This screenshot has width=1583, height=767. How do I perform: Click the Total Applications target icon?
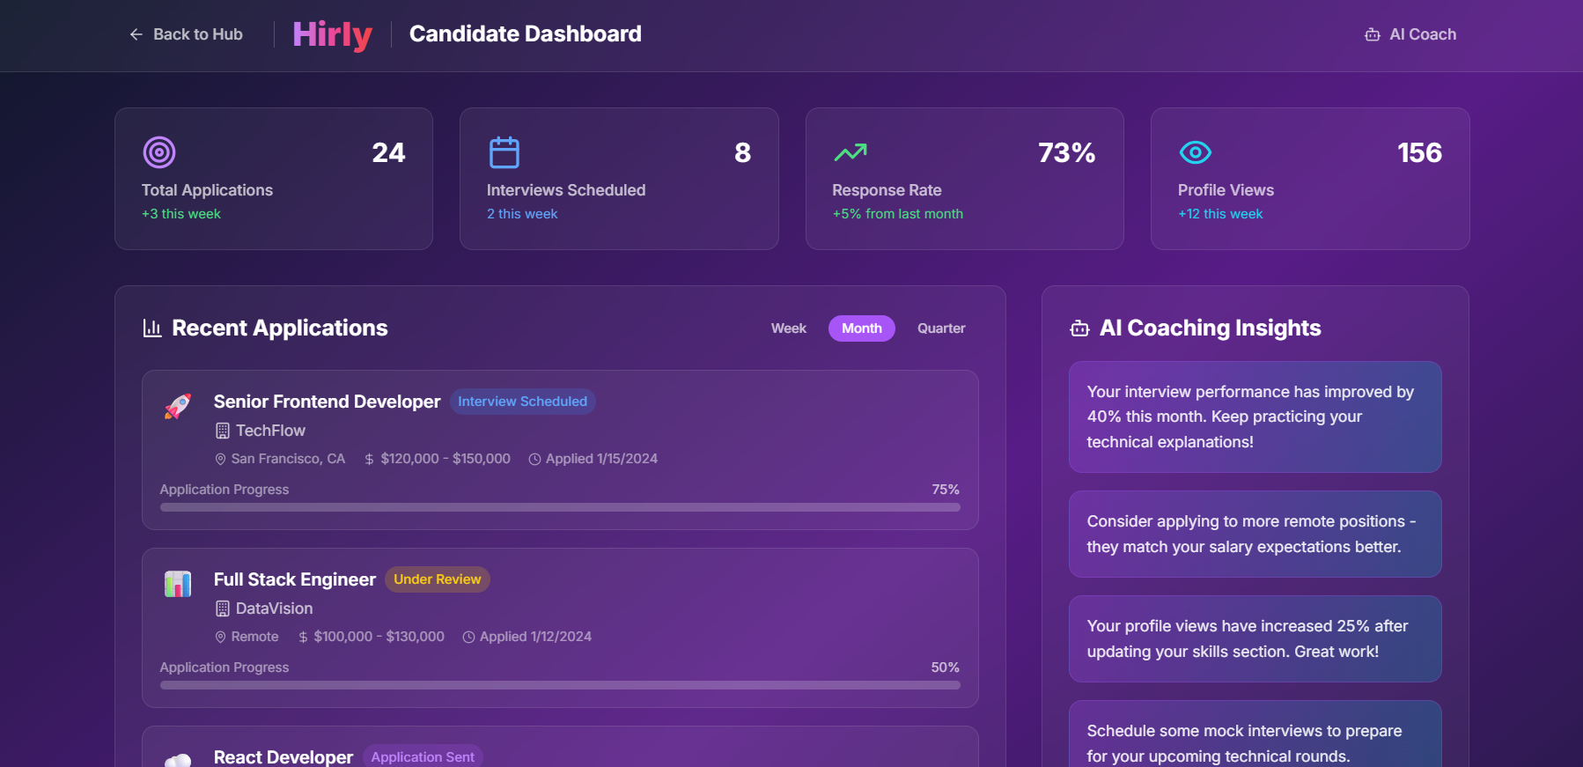pos(159,152)
